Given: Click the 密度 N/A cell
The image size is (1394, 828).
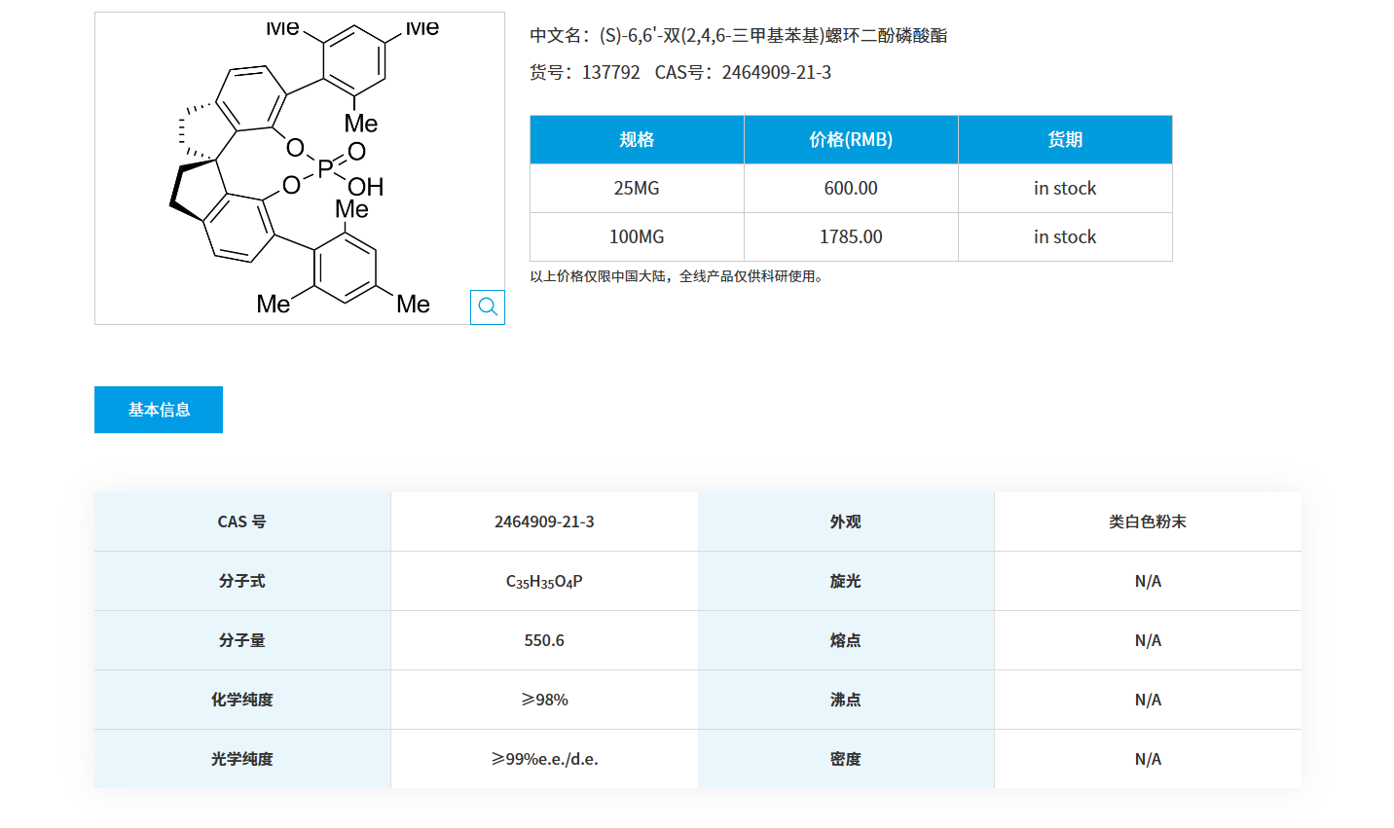Looking at the screenshot, I should pos(1147,758).
